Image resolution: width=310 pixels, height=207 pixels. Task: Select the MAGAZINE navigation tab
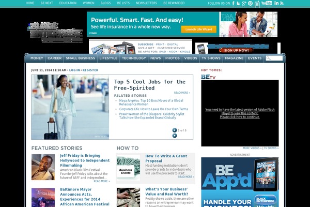[x=234, y=58]
